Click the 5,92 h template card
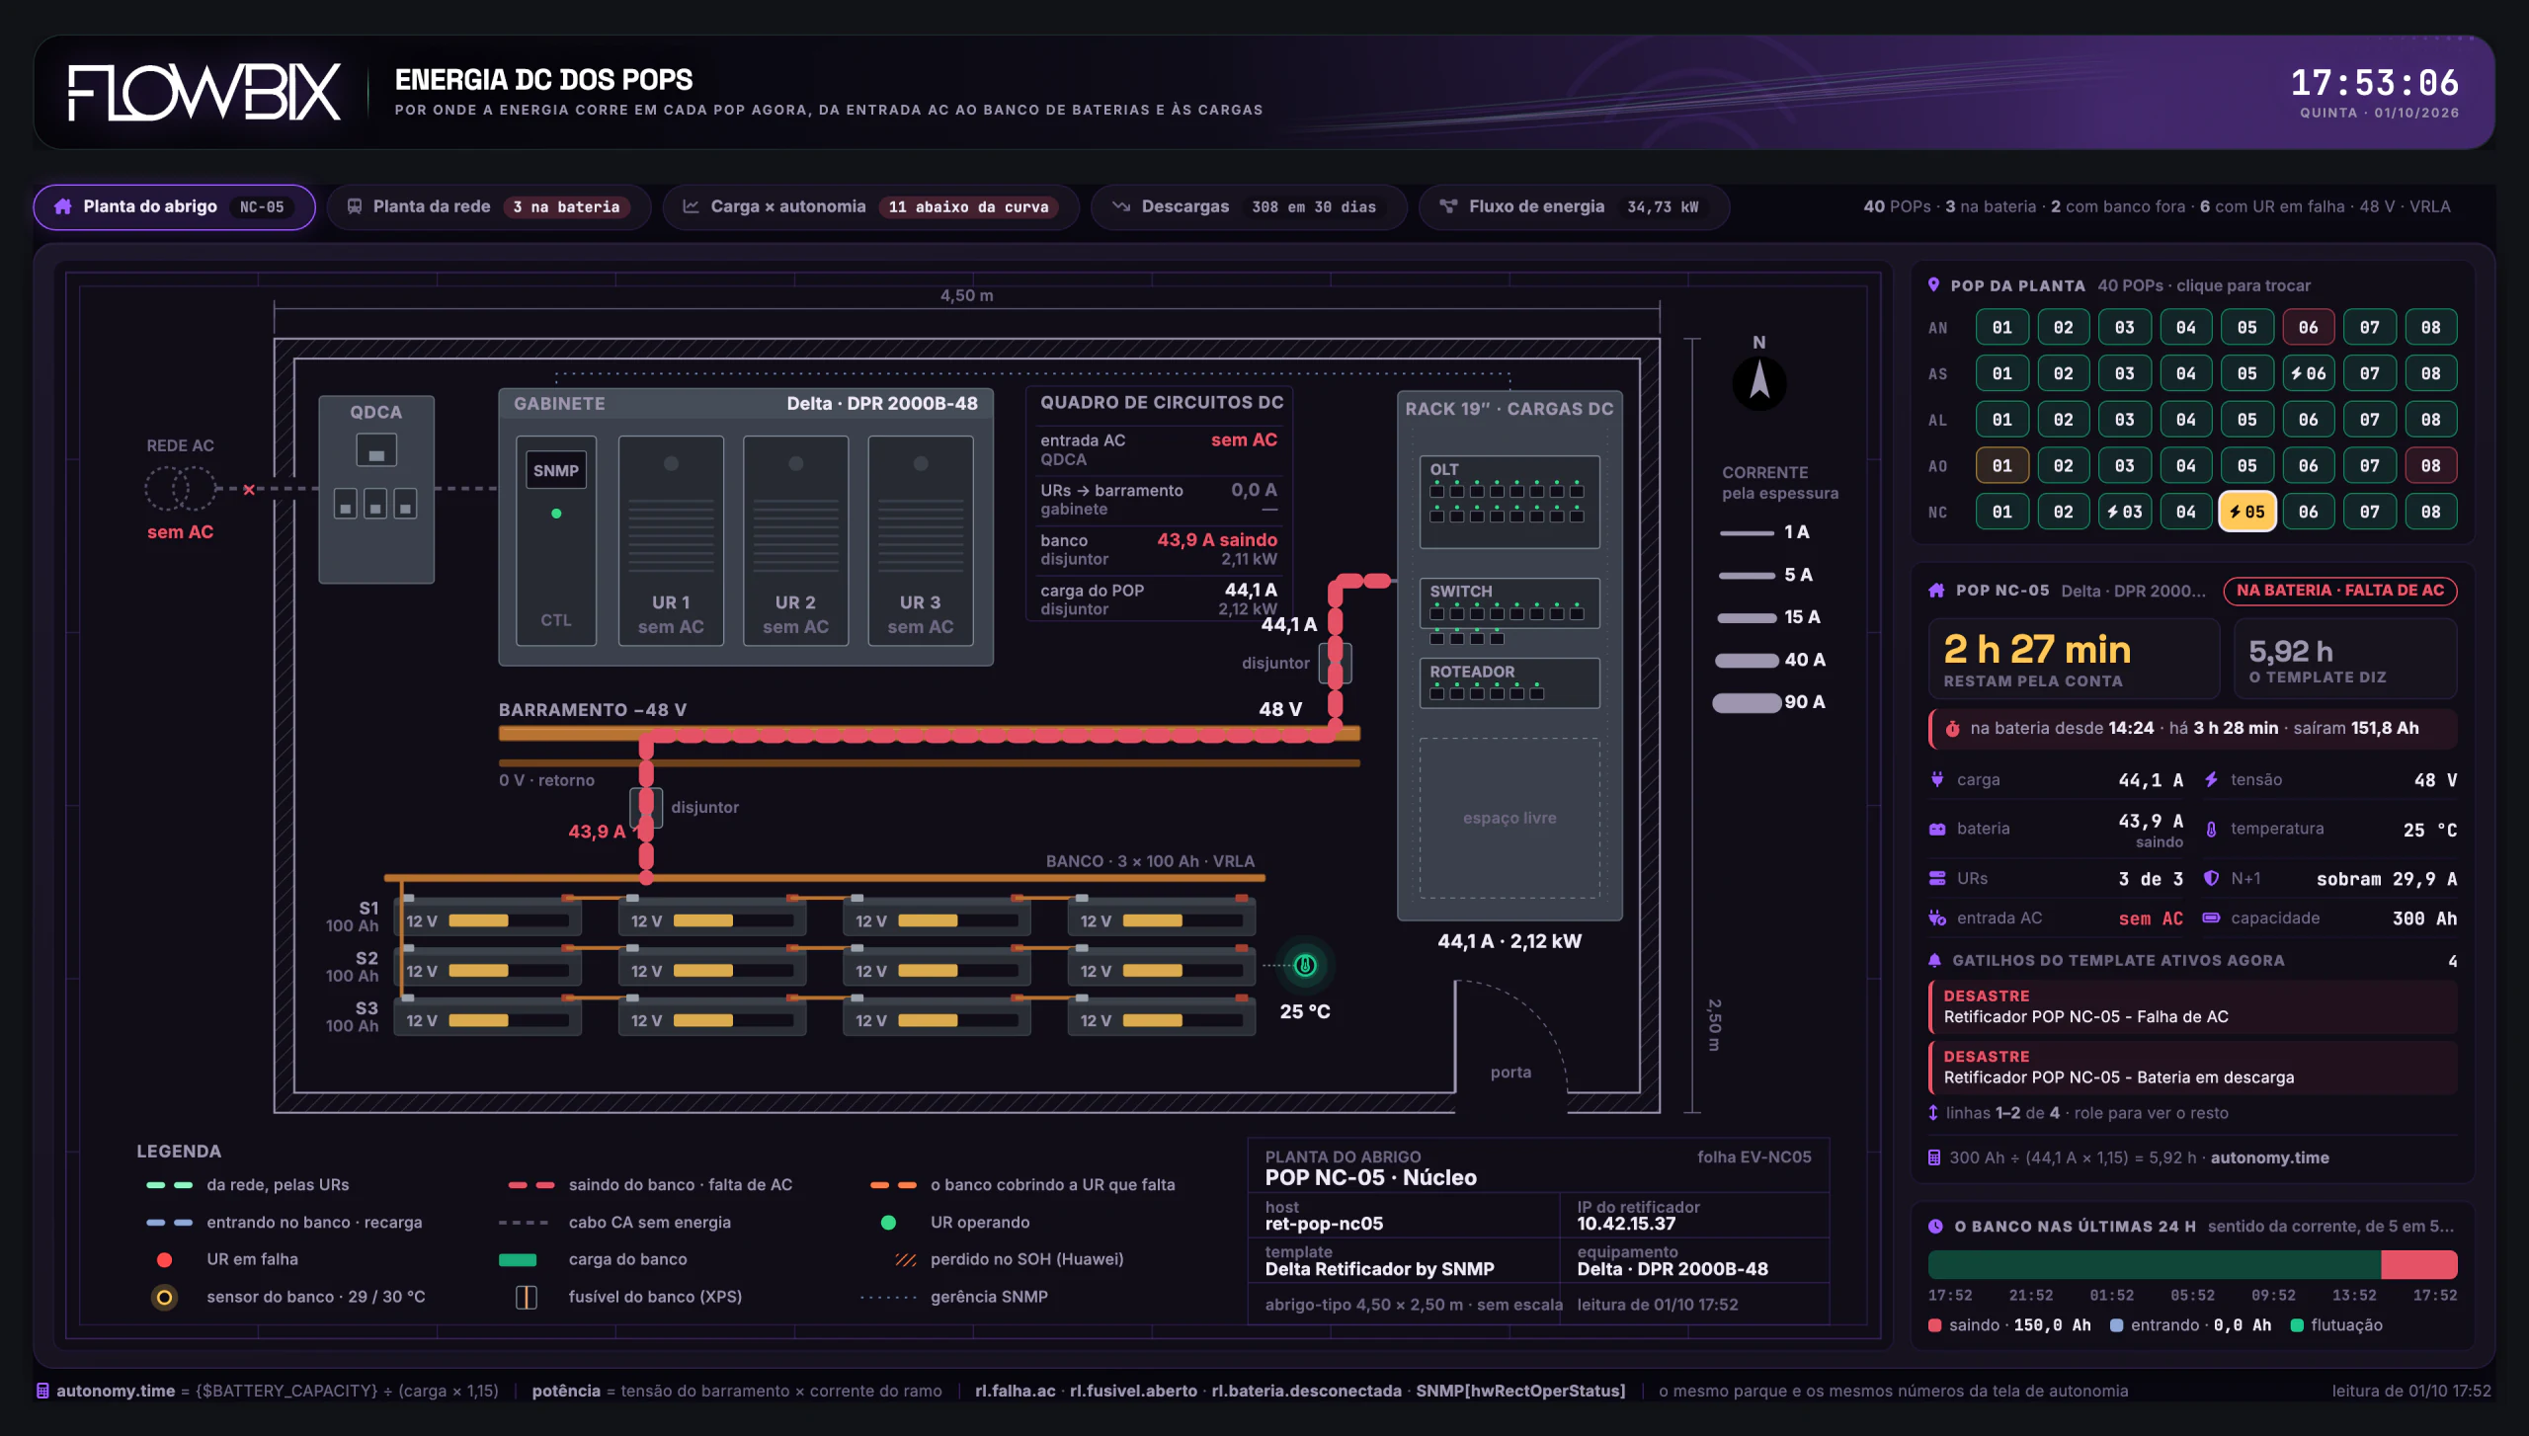 [2346, 659]
